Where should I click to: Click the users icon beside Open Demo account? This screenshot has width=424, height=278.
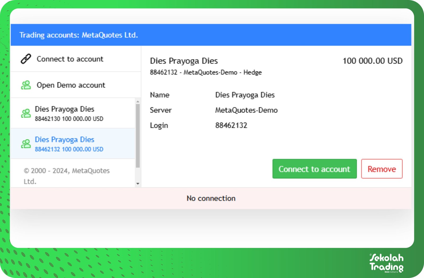[x=26, y=85]
